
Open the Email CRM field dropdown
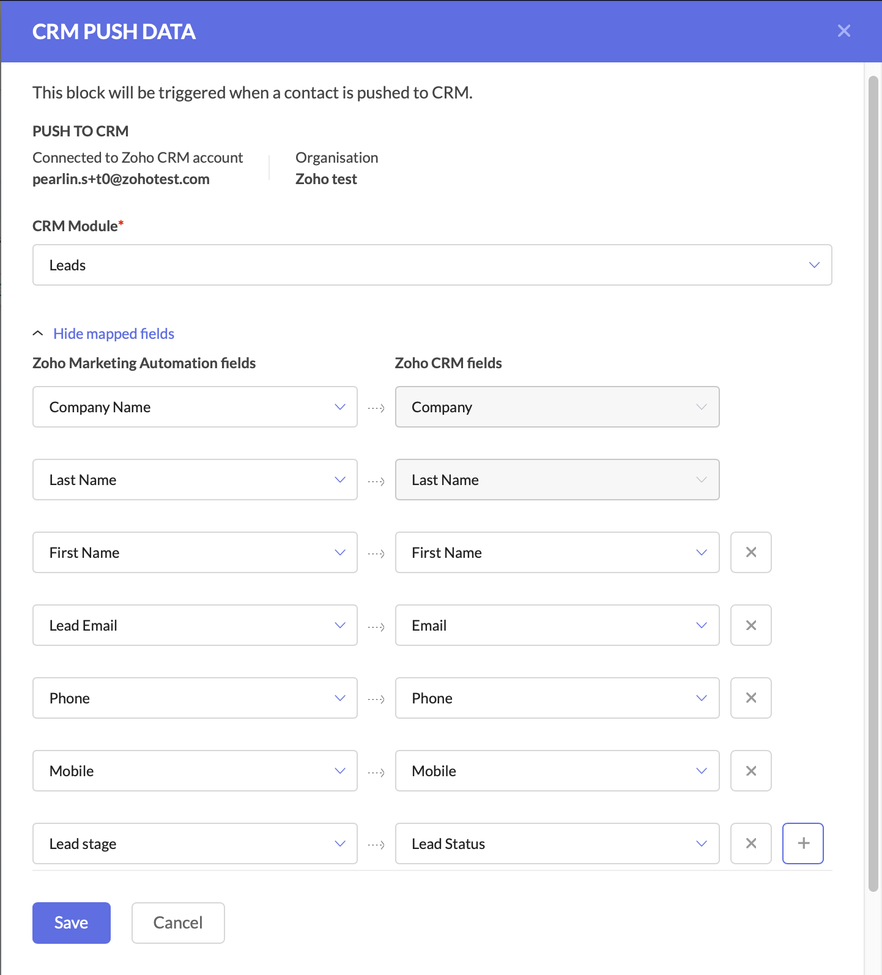[557, 625]
